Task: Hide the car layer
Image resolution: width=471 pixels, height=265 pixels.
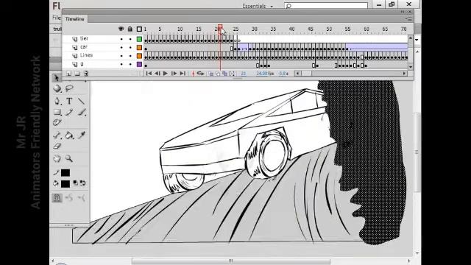Action: point(121,47)
